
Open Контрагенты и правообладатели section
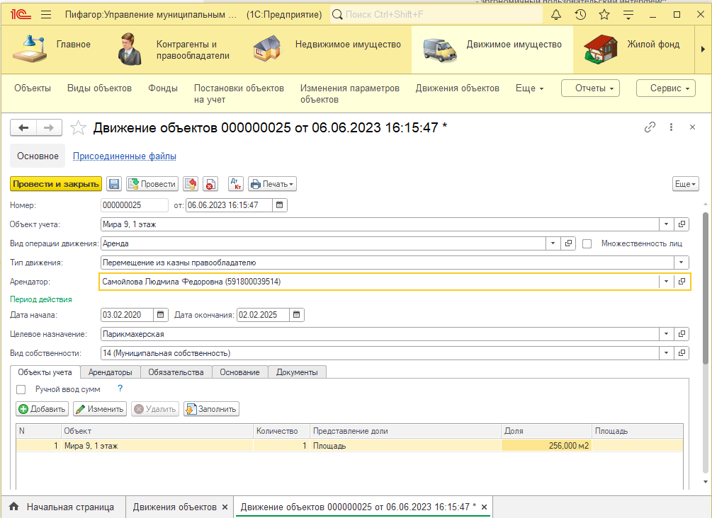click(x=174, y=50)
